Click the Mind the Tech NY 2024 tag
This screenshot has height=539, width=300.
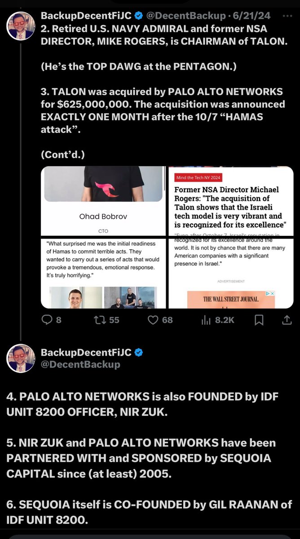(199, 178)
